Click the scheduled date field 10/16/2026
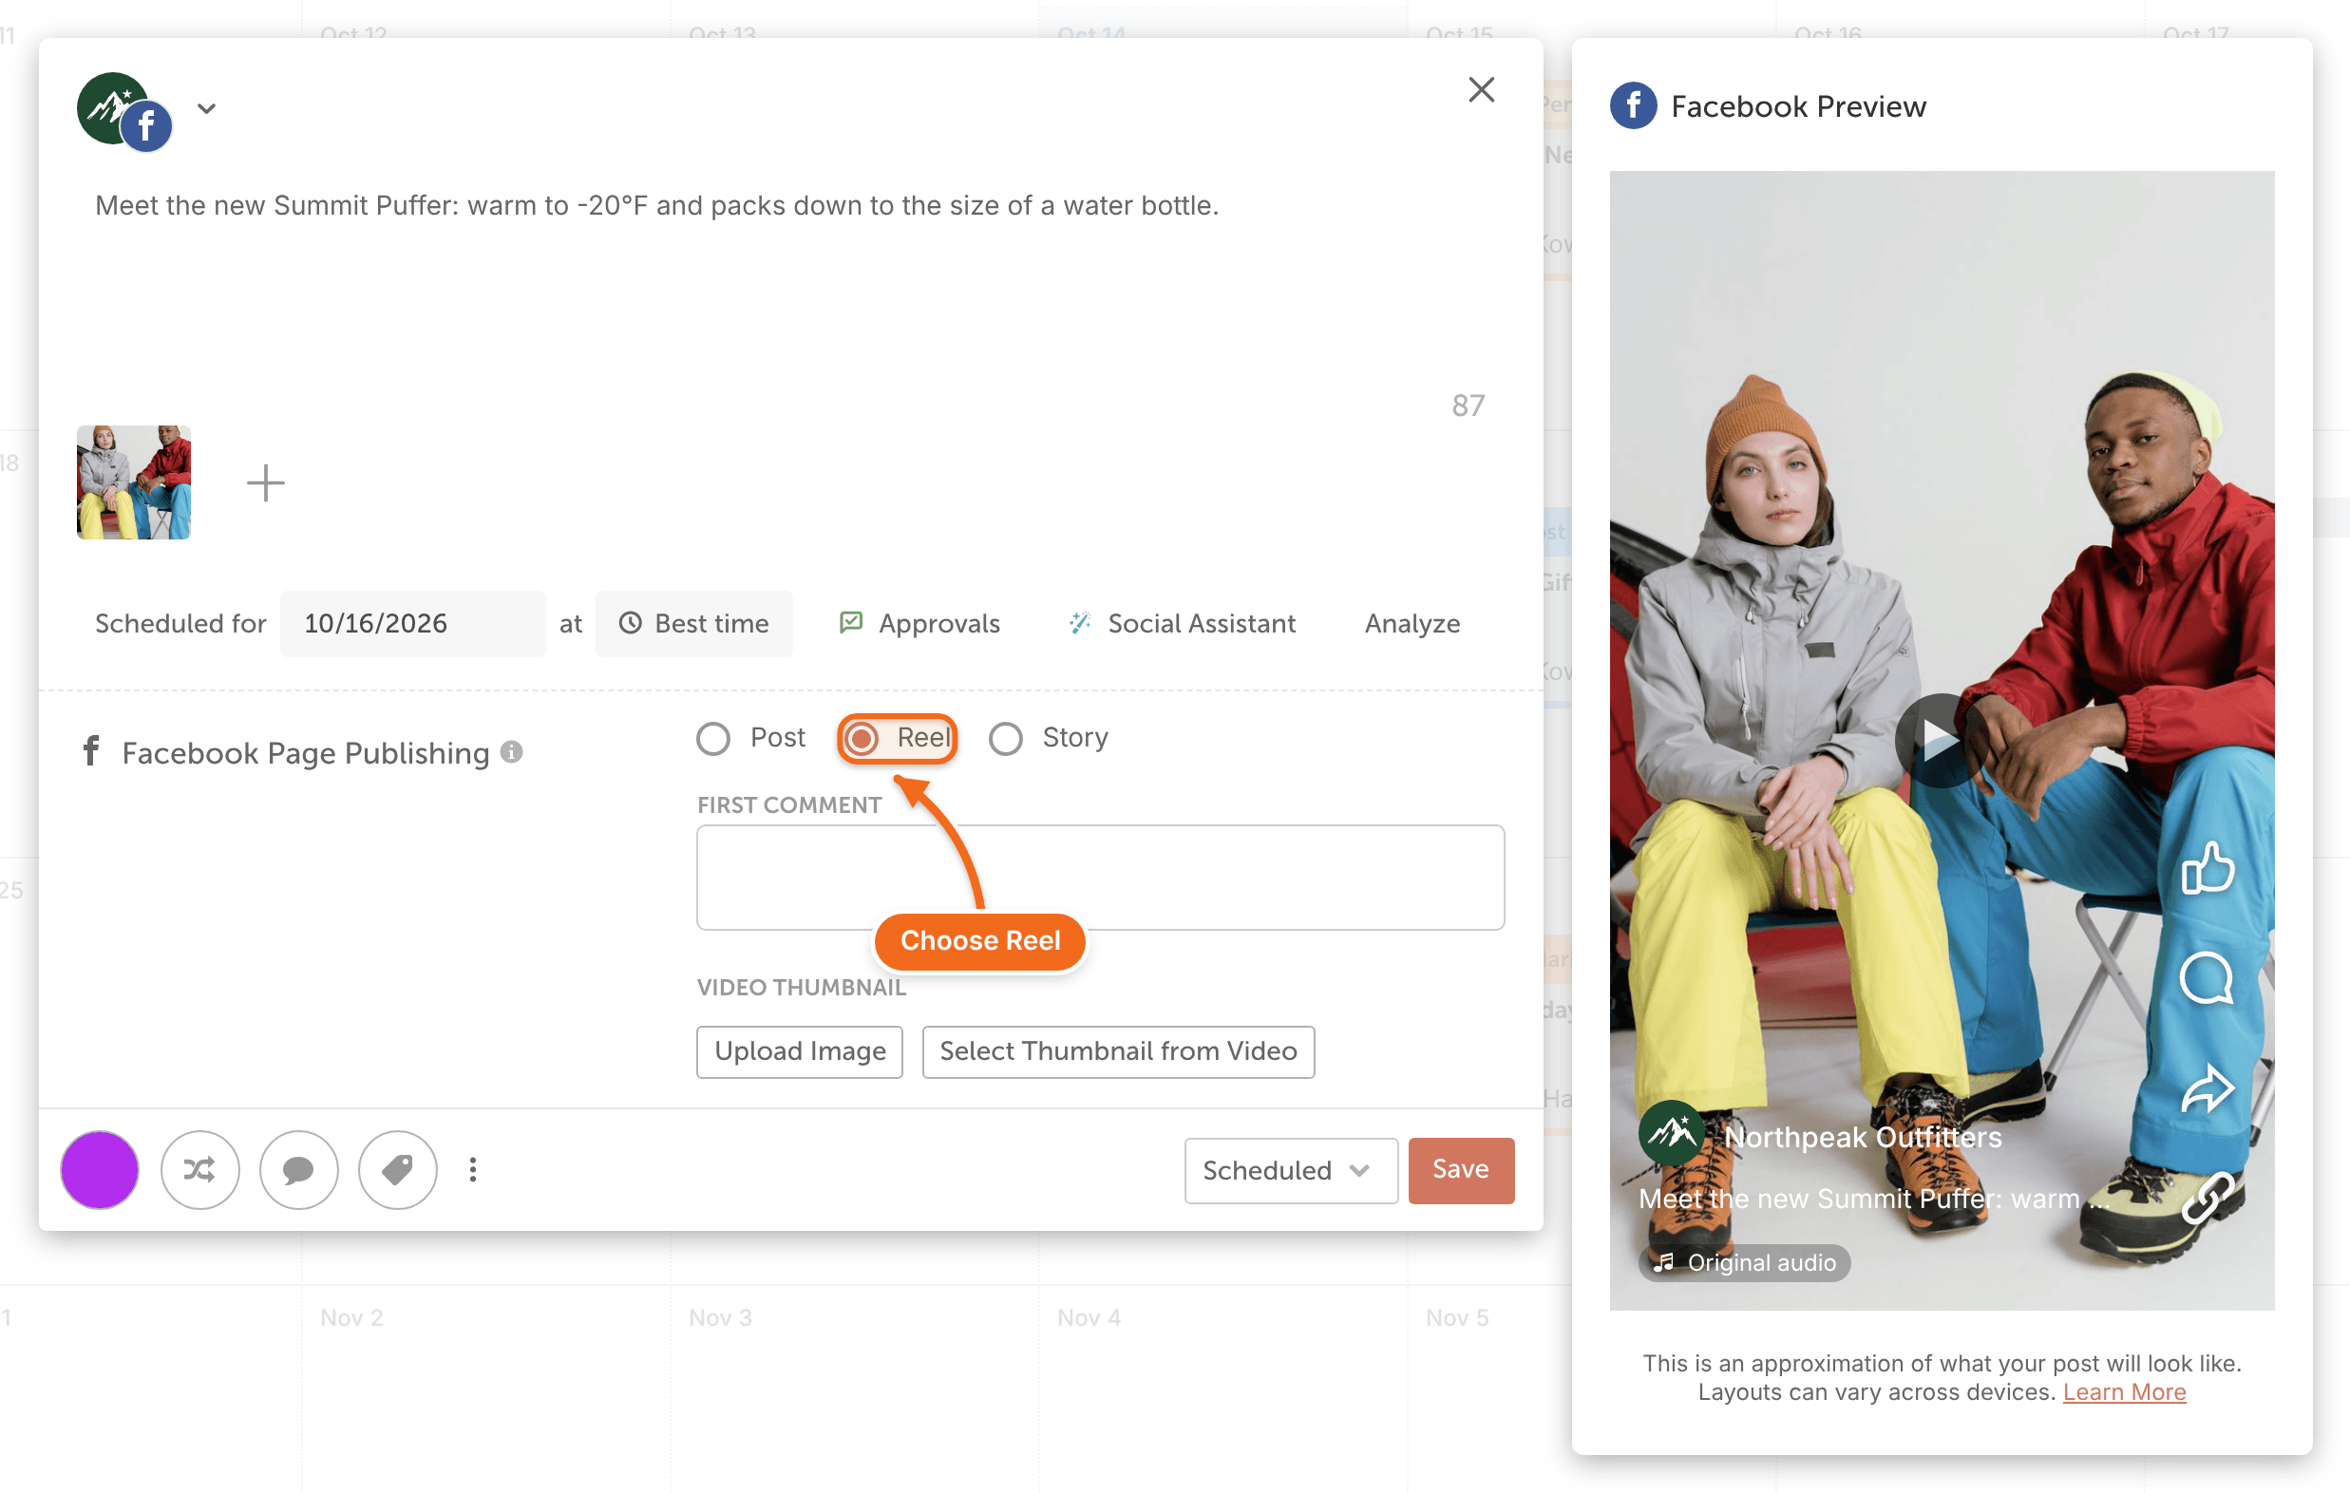The image size is (2350, 1493). pyautogui.click(x=413, y=623)
